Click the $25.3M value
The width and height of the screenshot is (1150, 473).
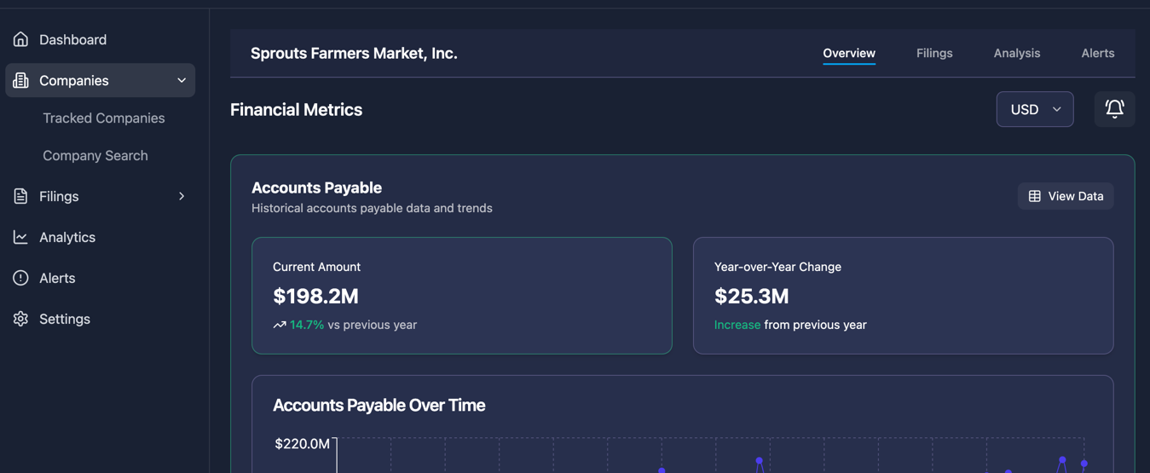pos(752,296)
